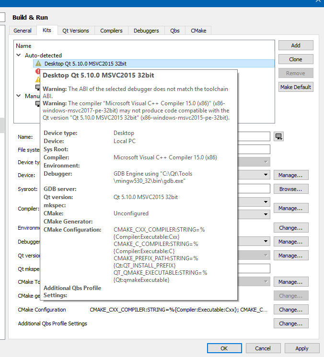Click Manage button for Qt version
The height and width of the screenshot is (357, 324).
pyautogui.click(x=291, y=256)
